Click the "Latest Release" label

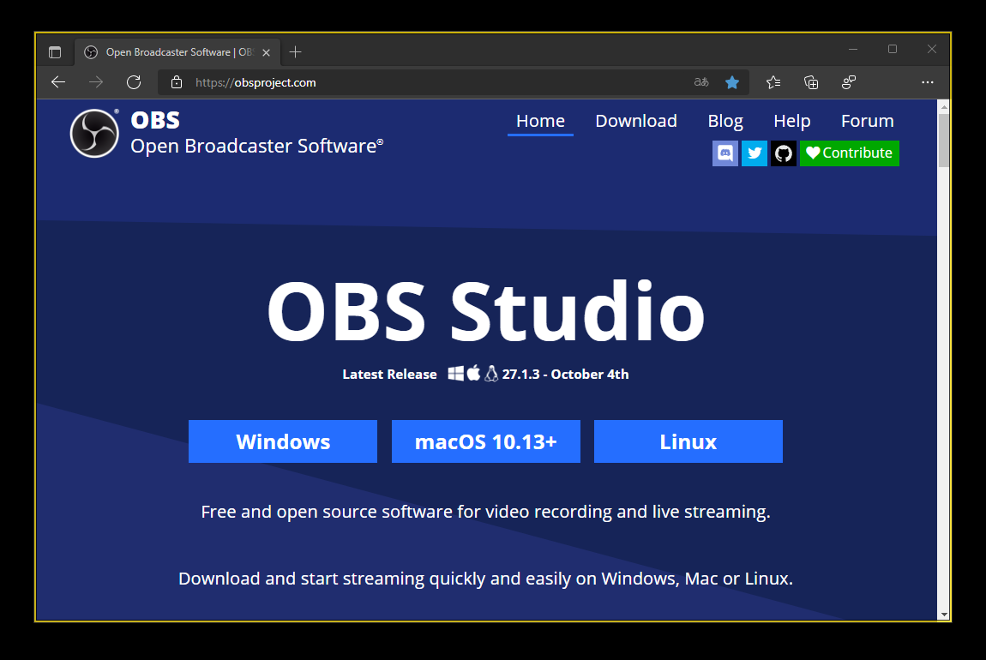[x=389, y=374]
